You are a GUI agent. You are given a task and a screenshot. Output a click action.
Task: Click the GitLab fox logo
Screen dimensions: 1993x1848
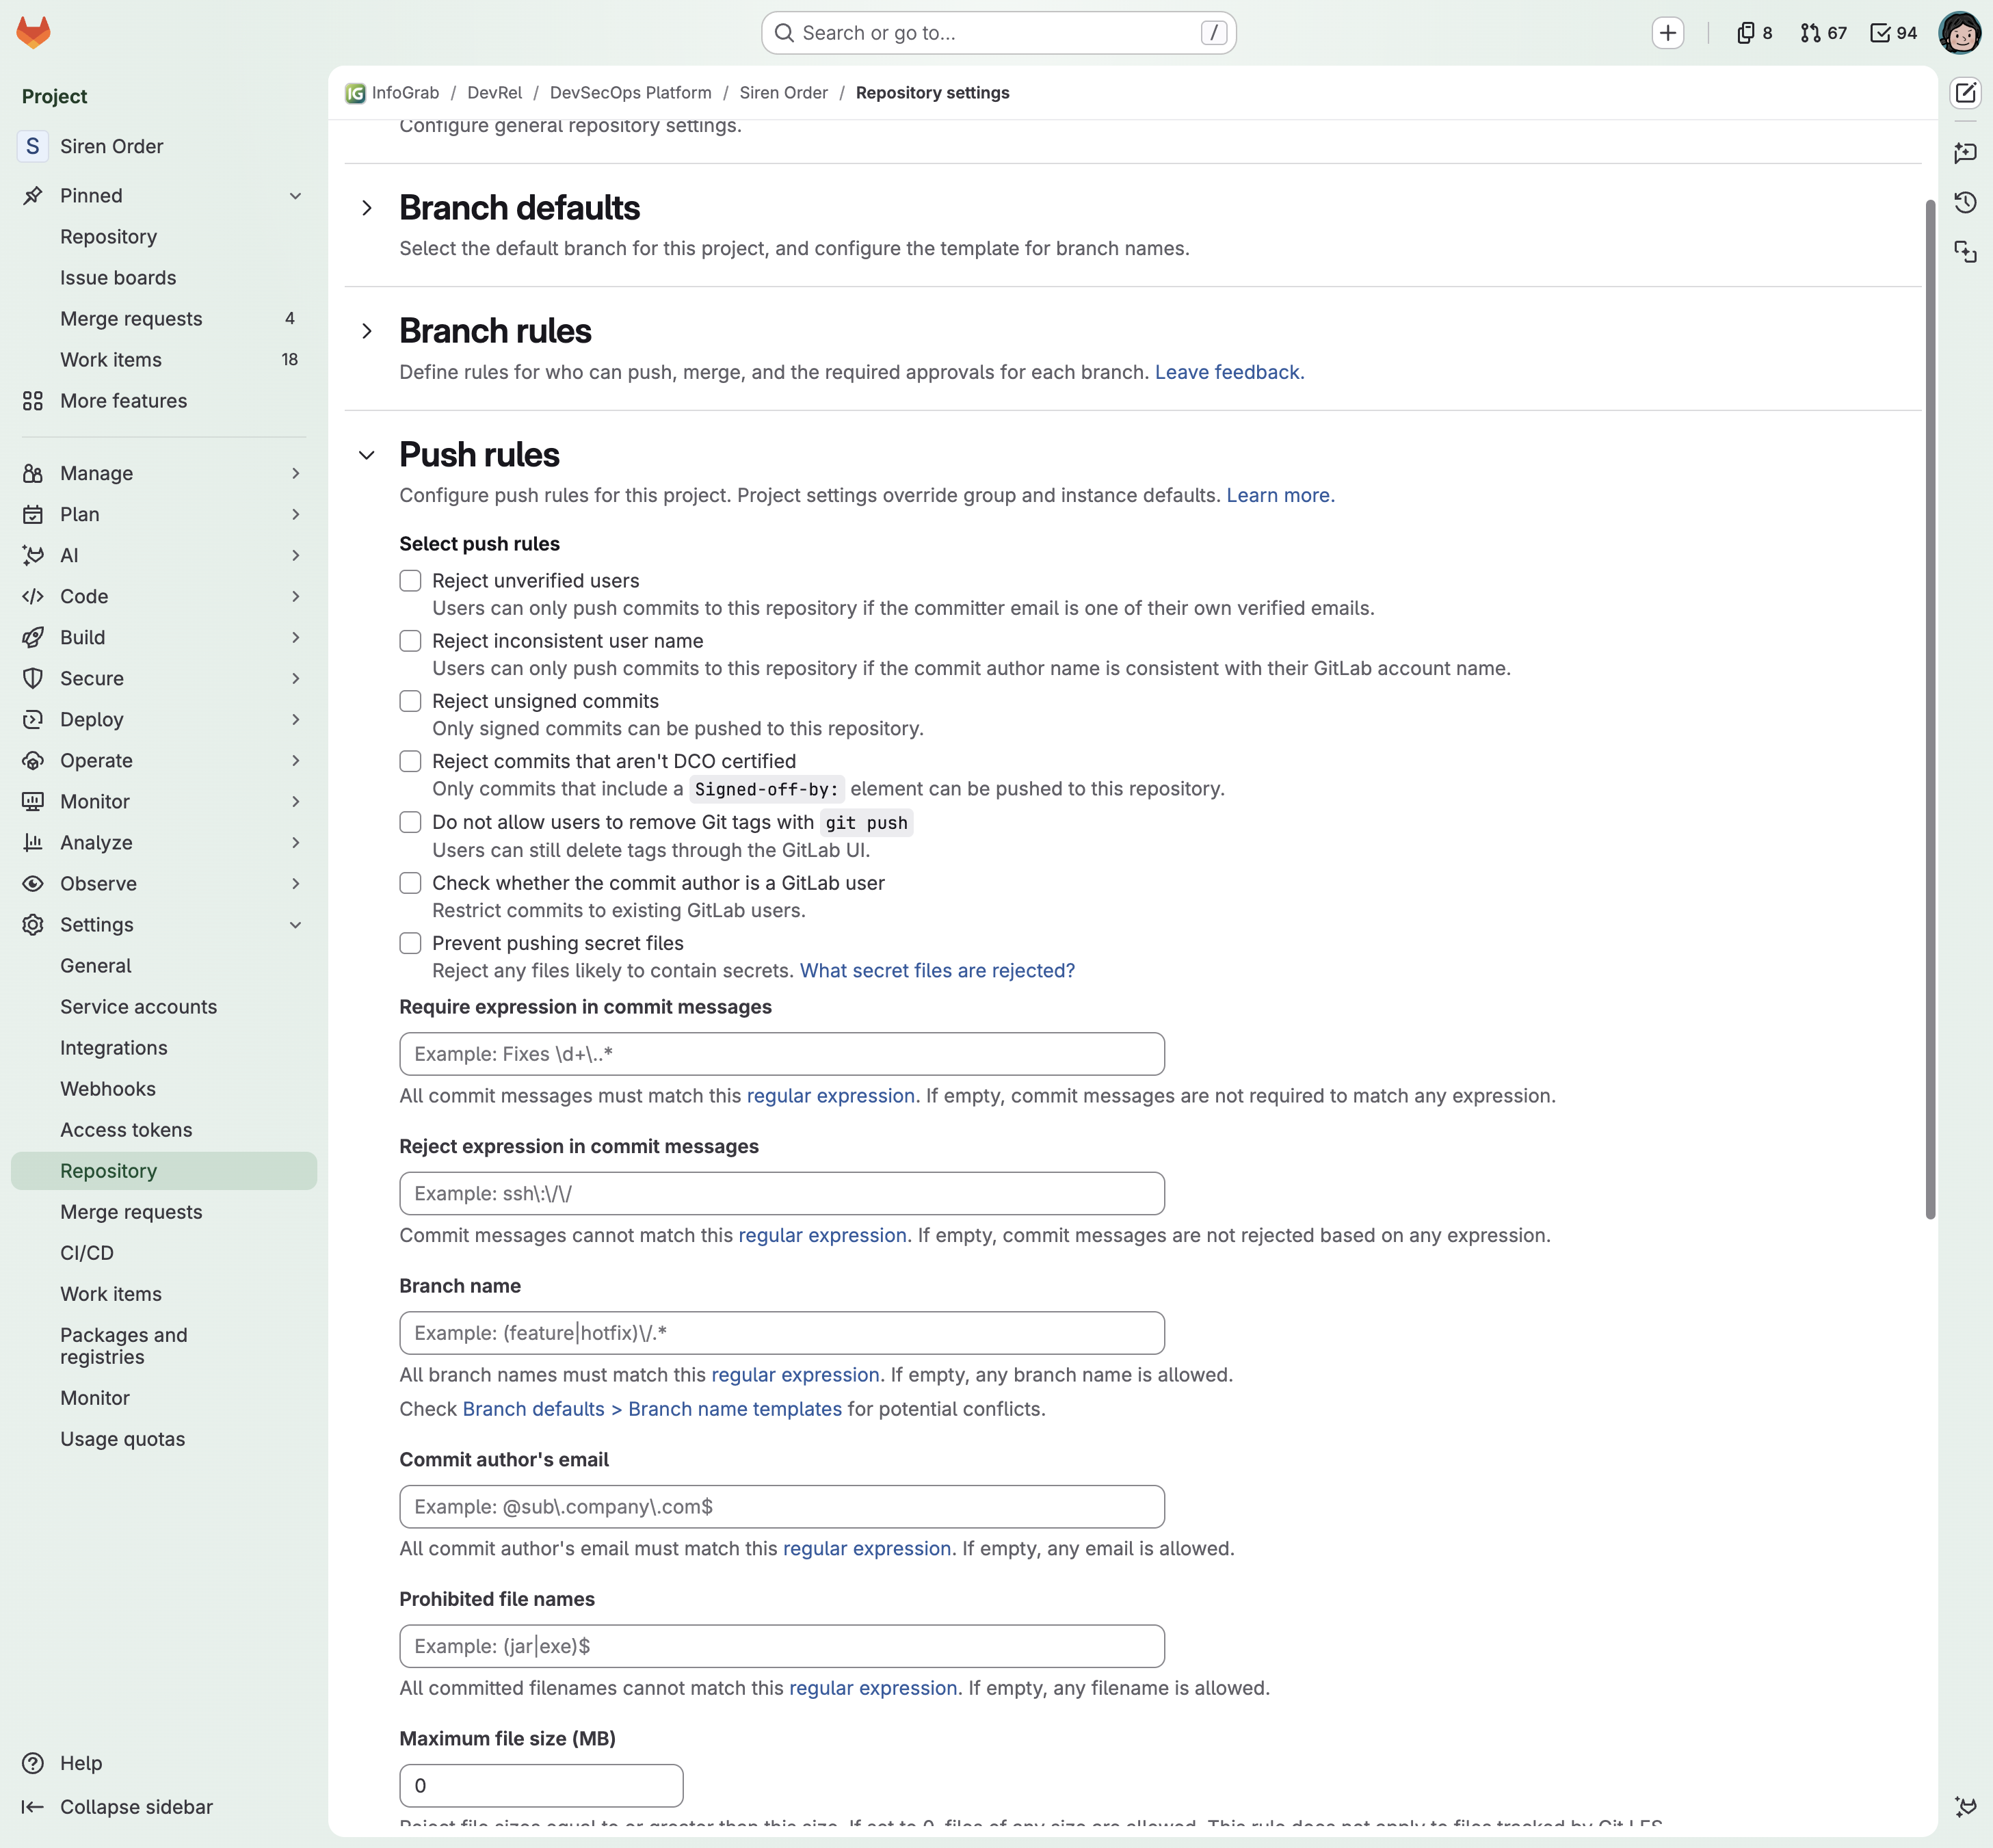[33, 32]
